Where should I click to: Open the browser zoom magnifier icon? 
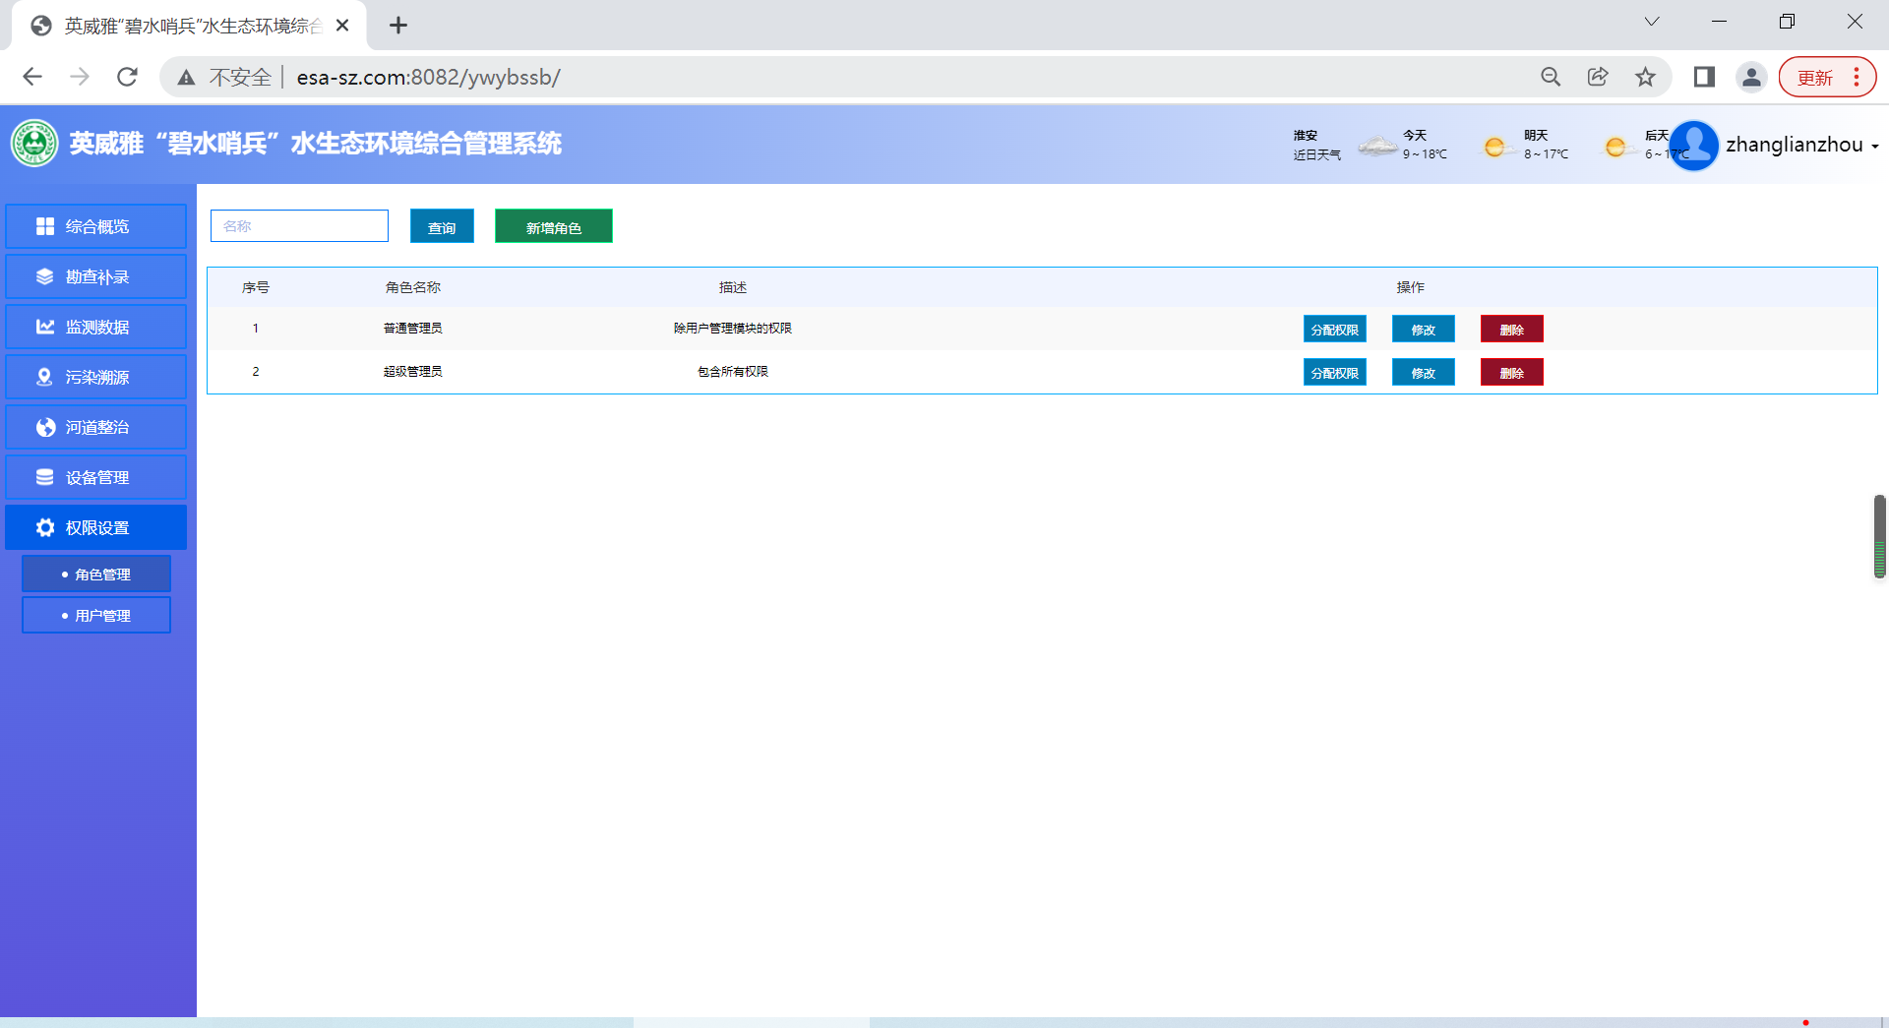[1551, 77]
